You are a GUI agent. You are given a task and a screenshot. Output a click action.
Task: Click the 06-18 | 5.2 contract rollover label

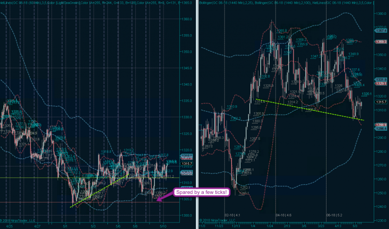(334, 215)
